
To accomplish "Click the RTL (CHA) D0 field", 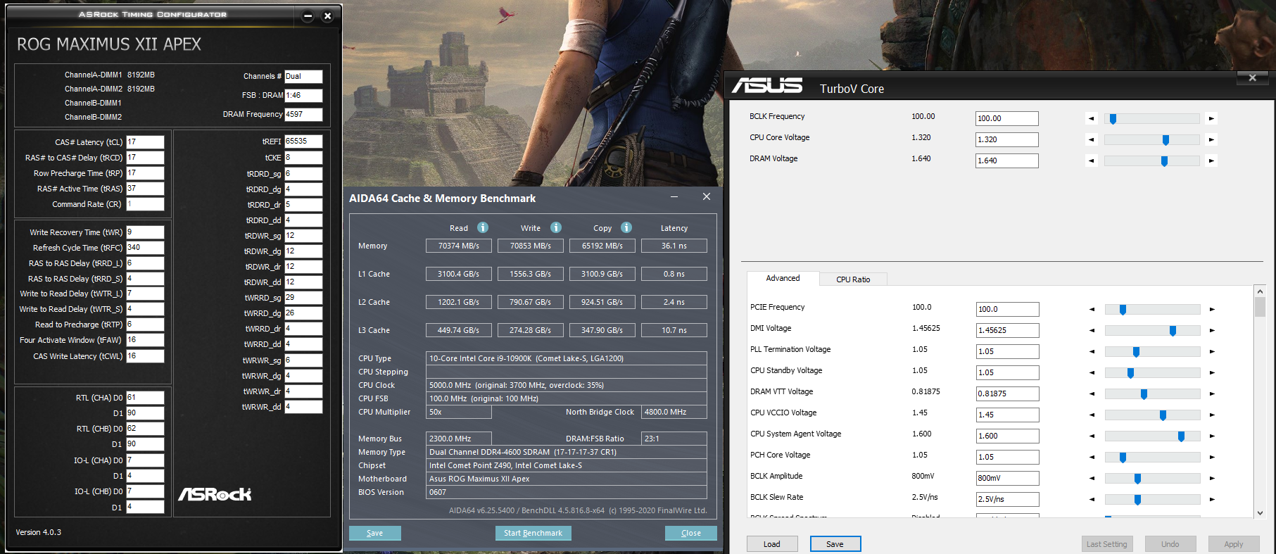I will tap(145, 398).
